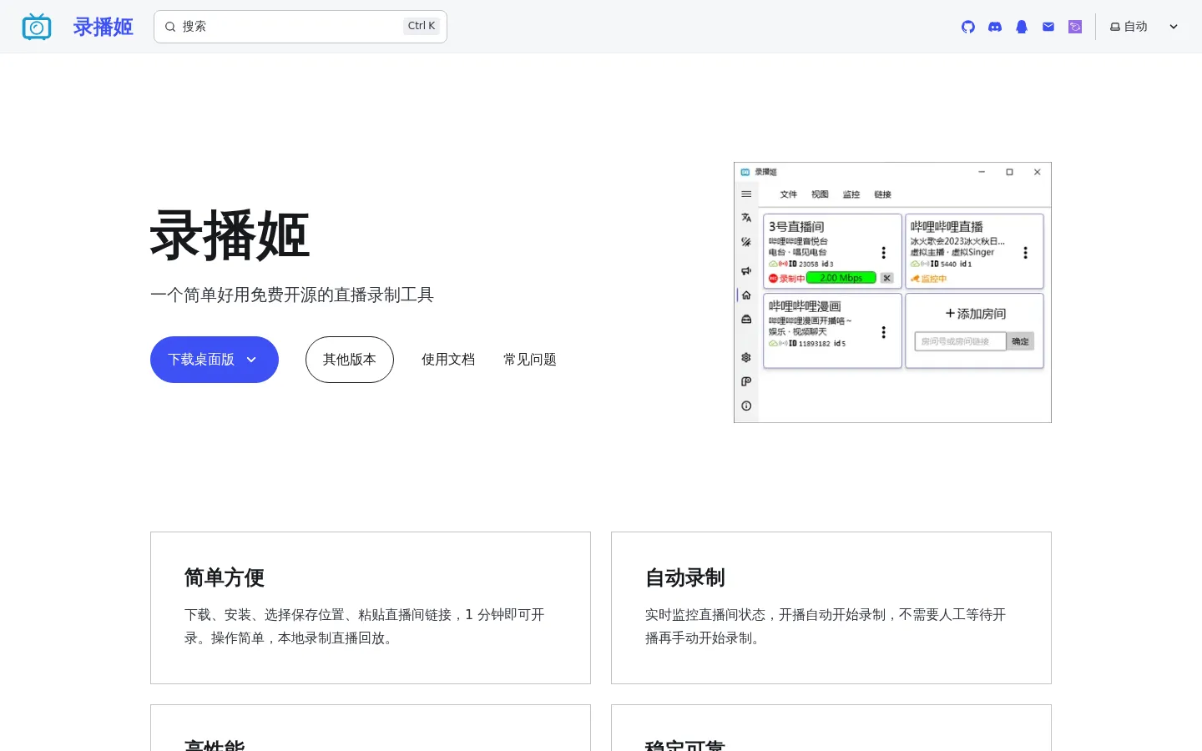Click the subtitle 一个简单好用免费开源的直播录制工具
Screen dimensions: 1202x751
tap(292, 295)
